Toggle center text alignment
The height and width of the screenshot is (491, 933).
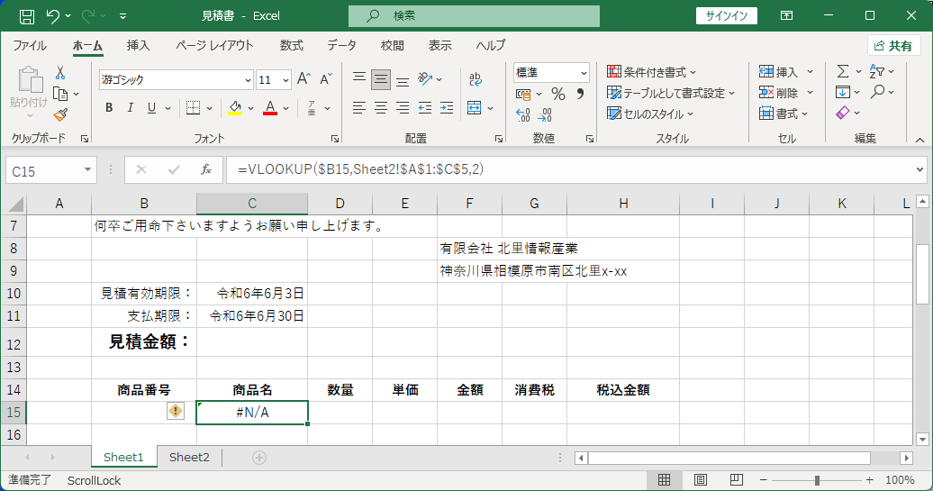click(x=381, y=108)
